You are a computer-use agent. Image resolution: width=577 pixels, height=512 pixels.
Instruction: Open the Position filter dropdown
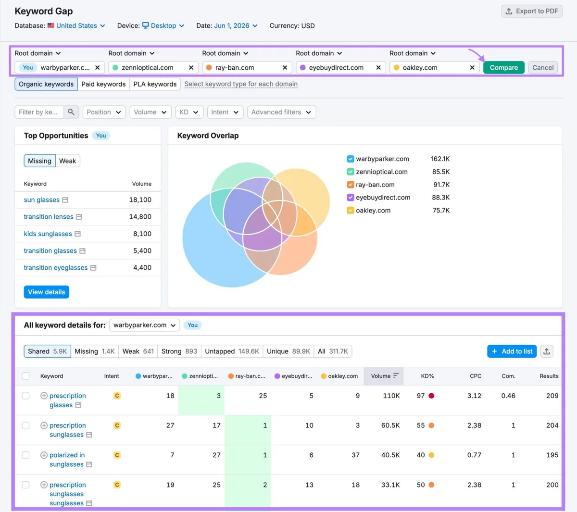[x=104, y=112]
